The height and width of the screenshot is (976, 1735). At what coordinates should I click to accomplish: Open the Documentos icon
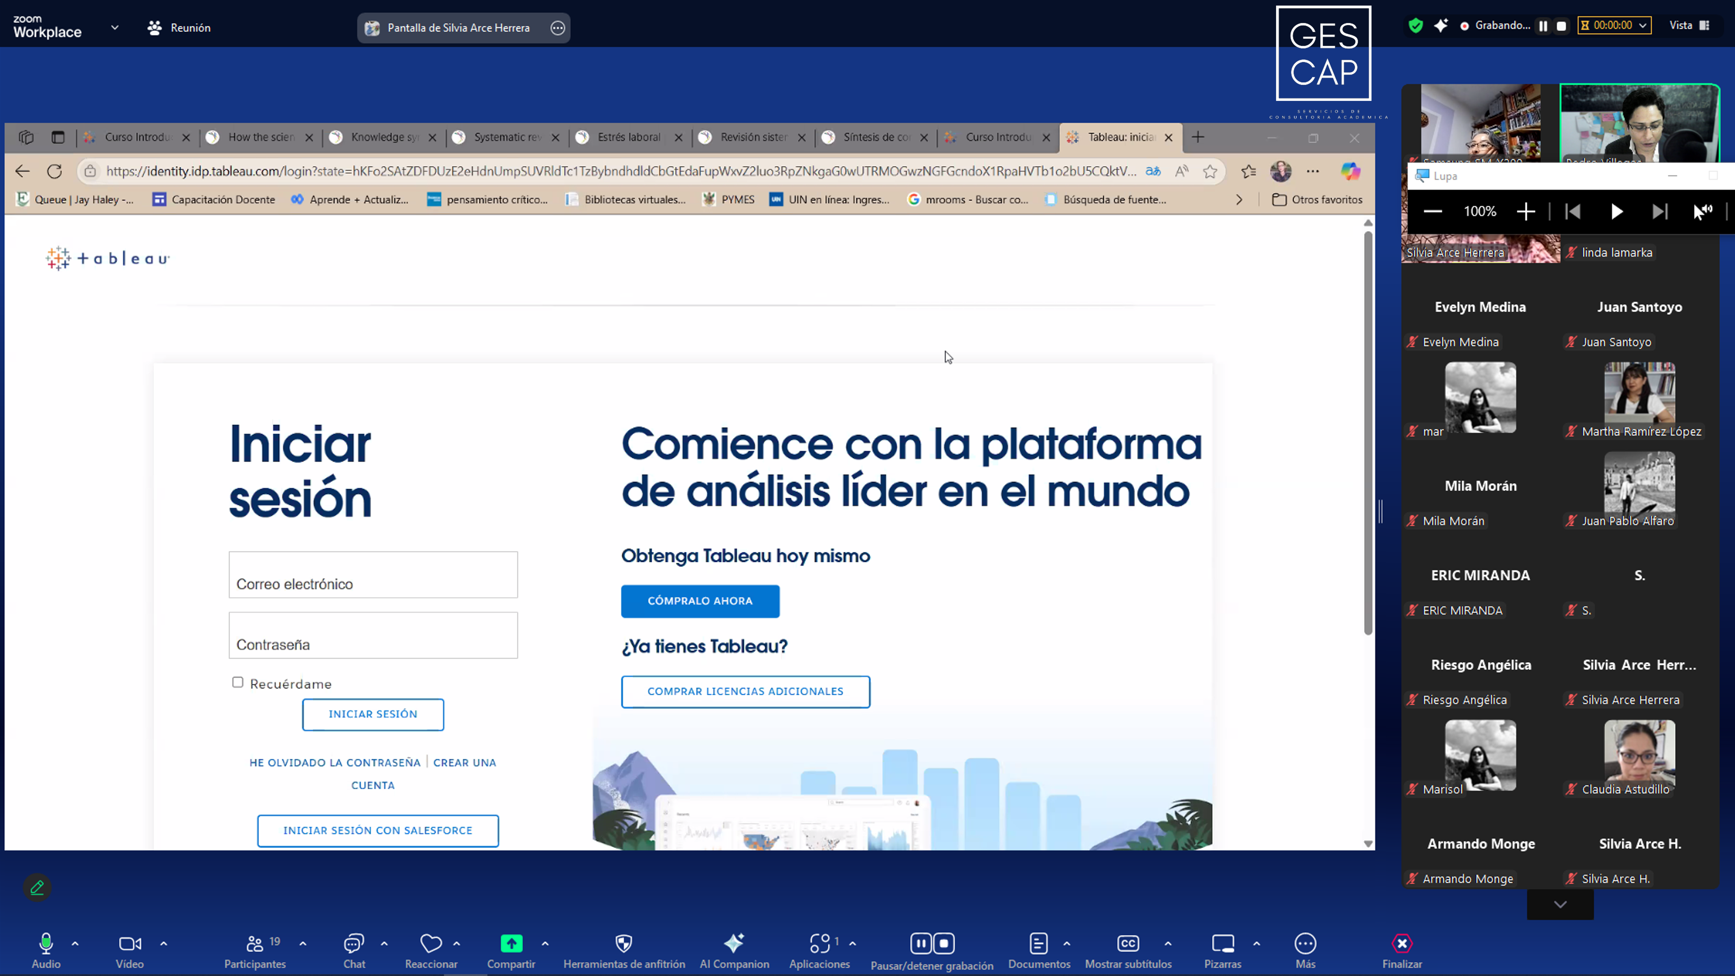click(x=1039, y=944)
